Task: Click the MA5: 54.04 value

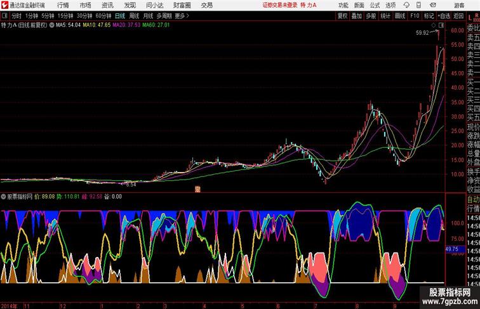Action: (x=68, y=25)
